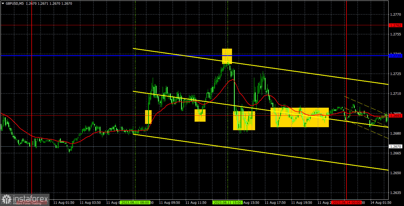Click the red 1.2762 price level label
Image resolution: width=404 pixels, height=206 pixels.
click(396, 25)
